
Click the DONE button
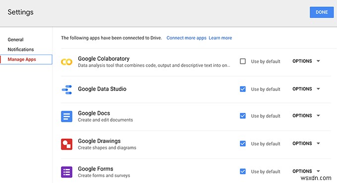[x=322, y=12]
